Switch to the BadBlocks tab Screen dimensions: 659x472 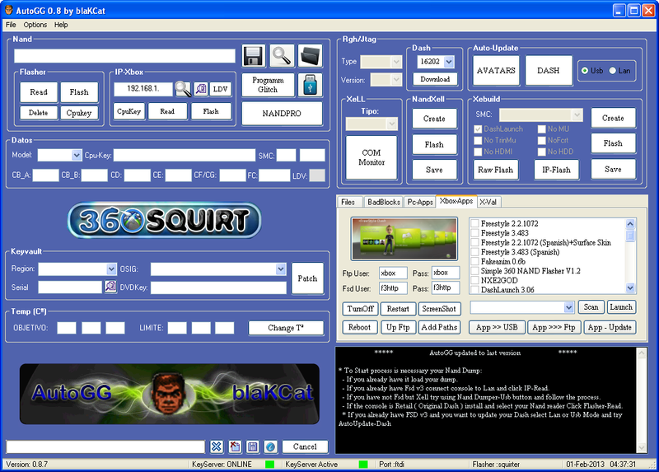[383, 201]
